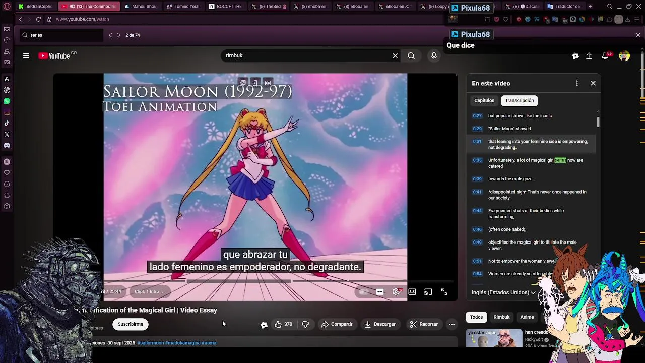Open the #sailormoon hashtag link

(x=151, y=343)
